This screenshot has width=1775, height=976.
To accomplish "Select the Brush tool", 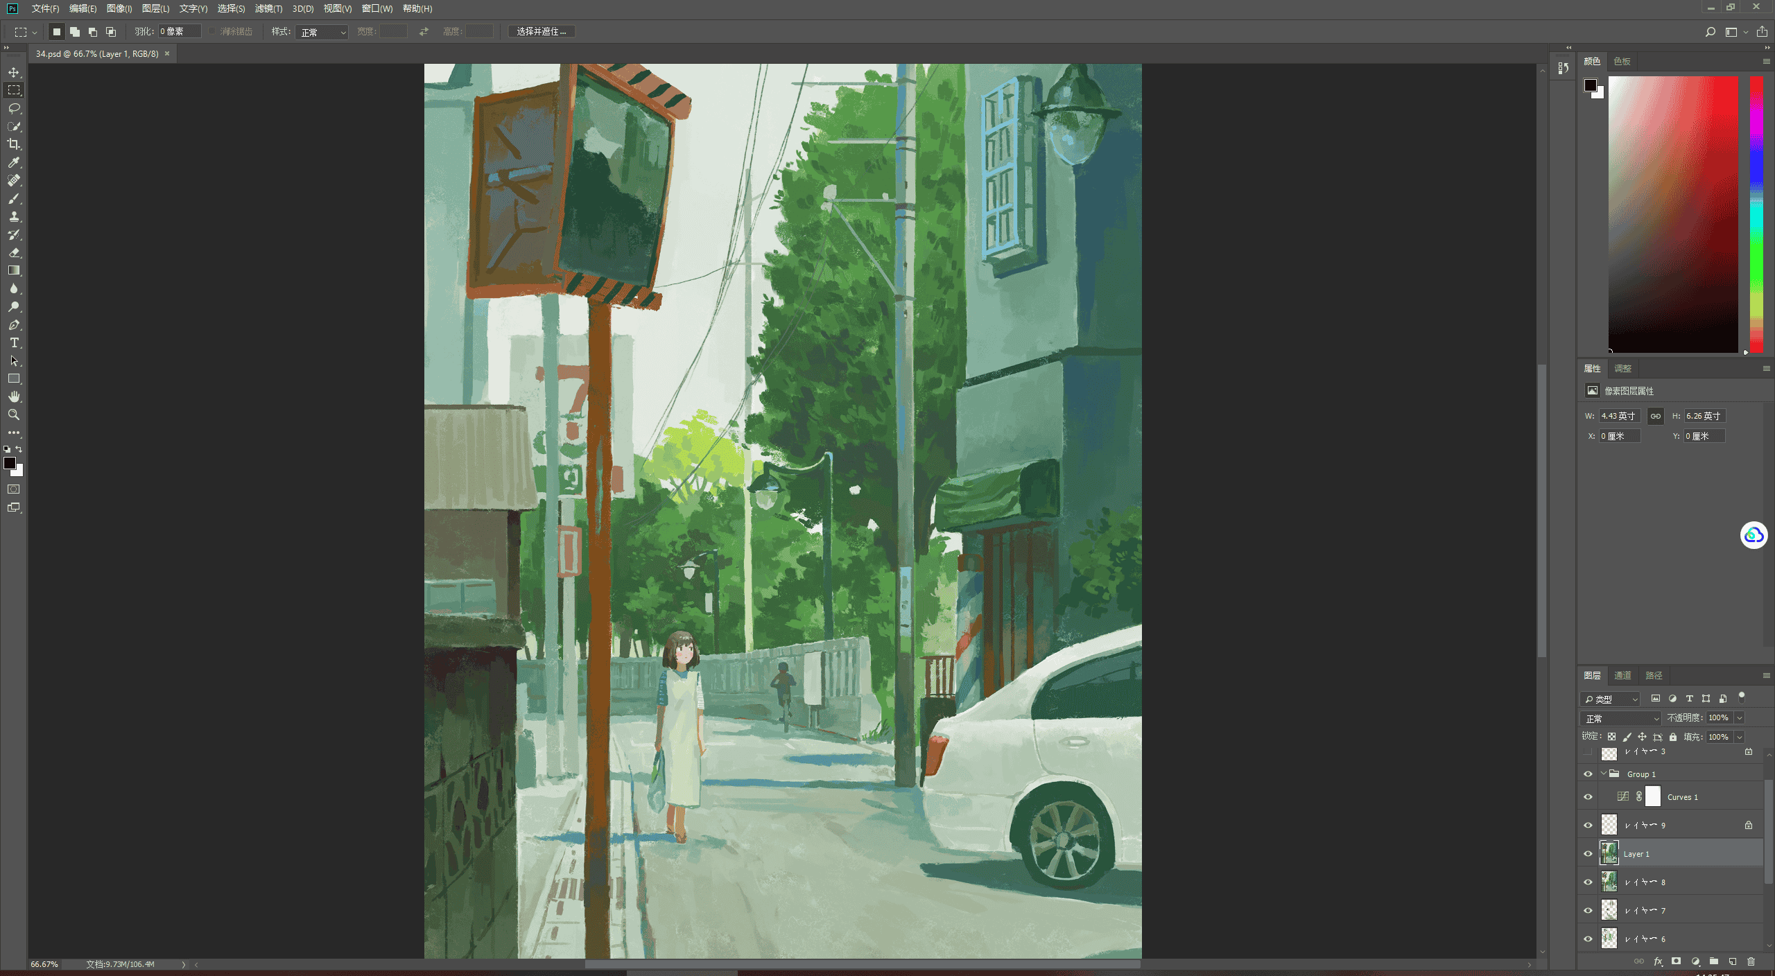I will coord(14,198).
